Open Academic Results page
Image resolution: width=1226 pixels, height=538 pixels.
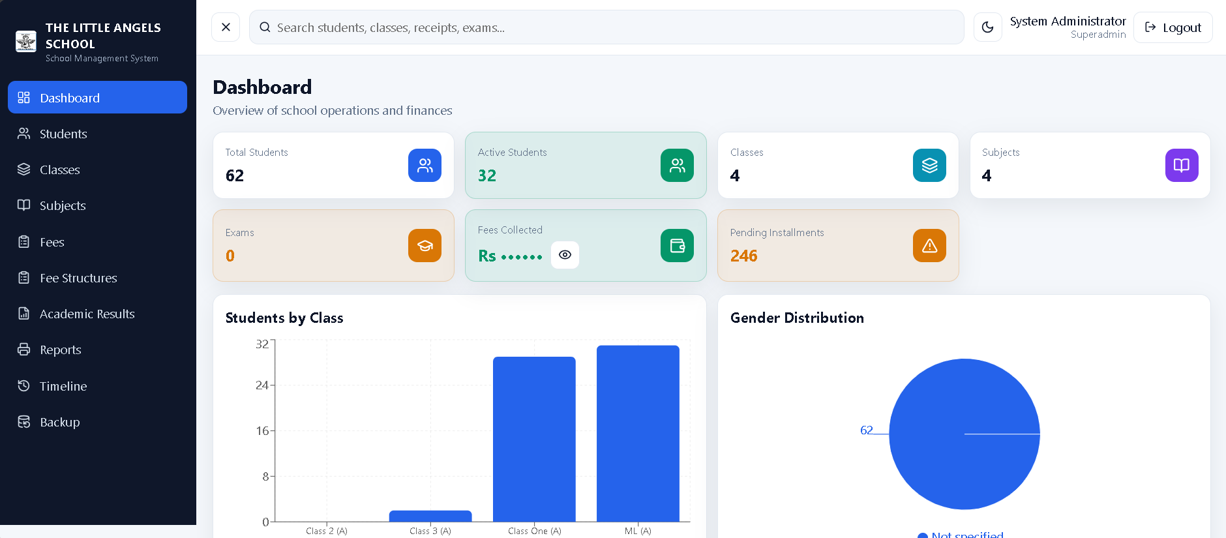click(97, 314)
